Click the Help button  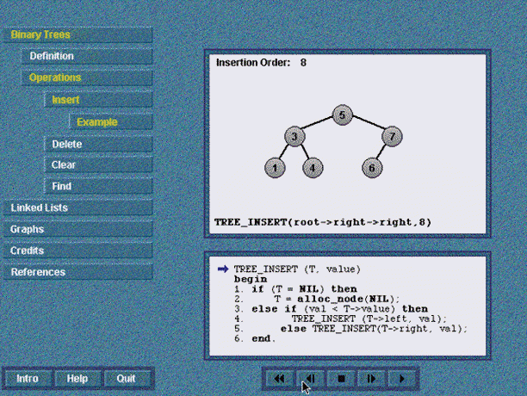click(x=77, y=379)
